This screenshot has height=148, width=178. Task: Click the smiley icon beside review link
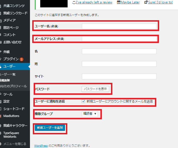pyautogui.click(x=74, y=2)
